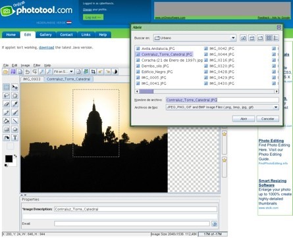Toggle details view in Abrir dialog
This screenshot has width=293, height=238.
coord(276,38)
